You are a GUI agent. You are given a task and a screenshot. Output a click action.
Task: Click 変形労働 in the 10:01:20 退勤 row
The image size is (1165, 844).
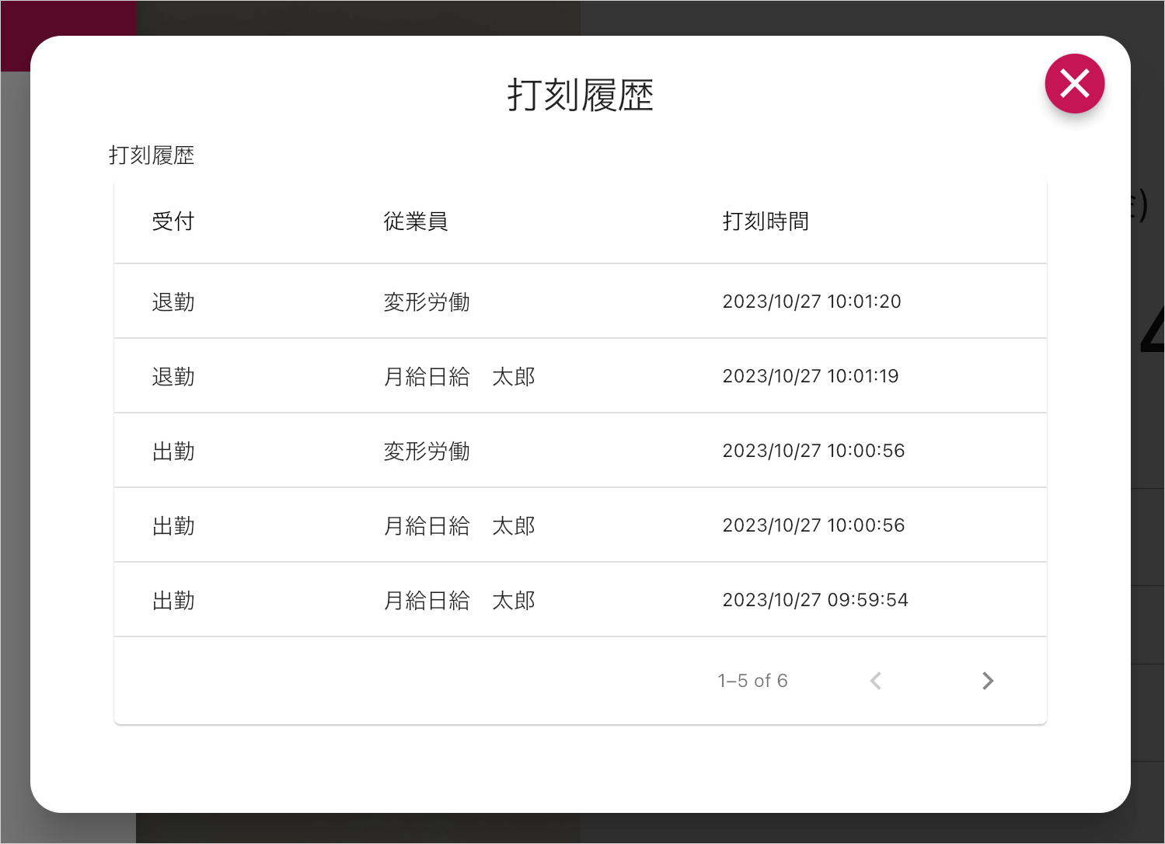click(426, 302)
